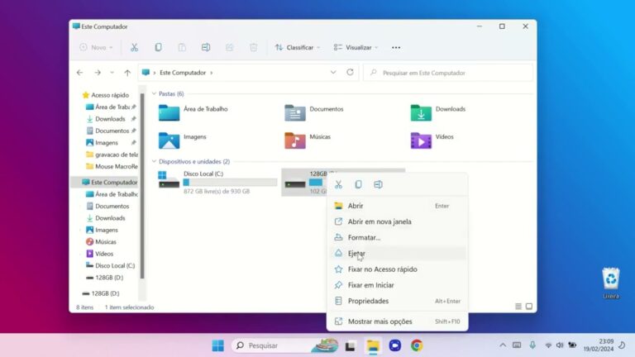The image size is (635, 357).
Task: Click the Delete trash icon in the toolbar
Action: pos(254,47)
